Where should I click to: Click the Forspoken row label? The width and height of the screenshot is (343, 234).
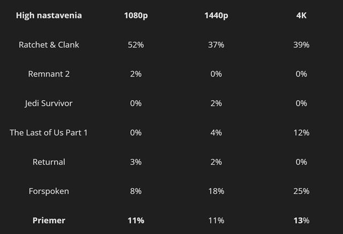[x=49, y=191]
